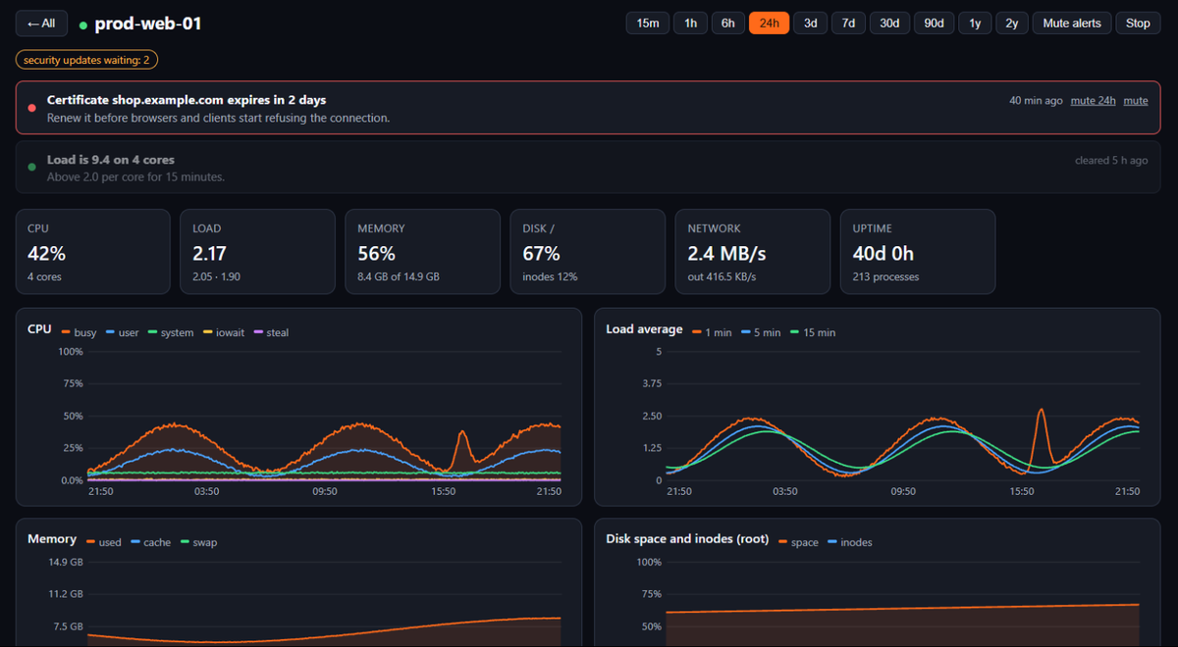This screenshot has height=647, width=1178.
Task: Open the UPTIME 40d 0h summary card
Action: pos(918,251)
